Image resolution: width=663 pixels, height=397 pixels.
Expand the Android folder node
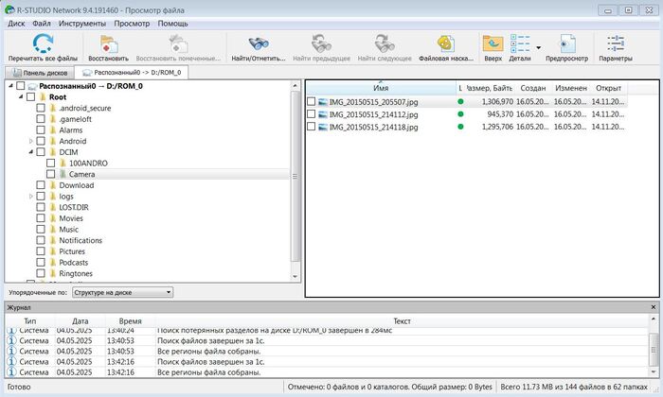[31, 141]
